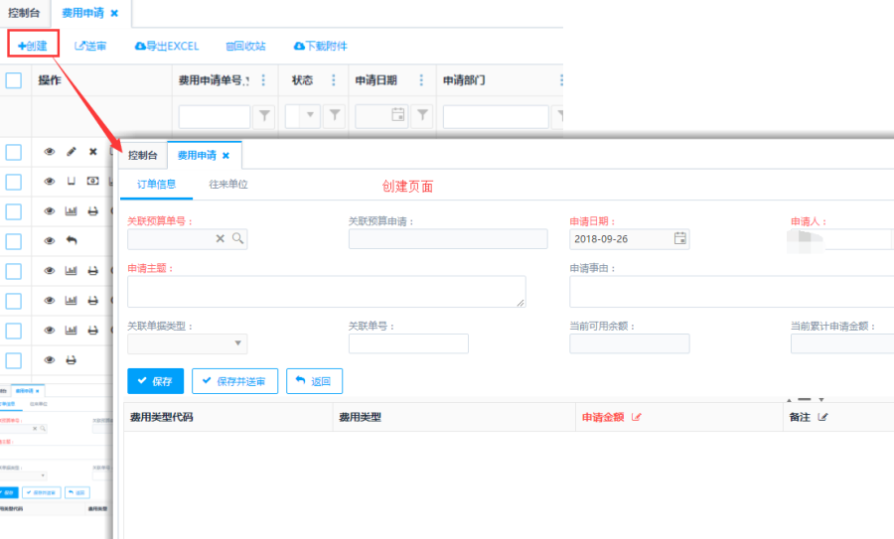This screenshot has width=894, height=539.
Task: Switch to the 往来单位 tab
Action: point(227,185)
